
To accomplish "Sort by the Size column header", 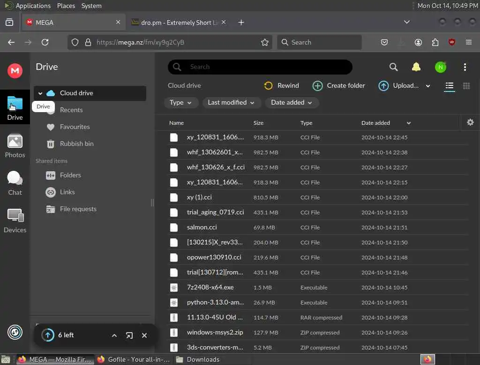I will (x=258, y=123).
